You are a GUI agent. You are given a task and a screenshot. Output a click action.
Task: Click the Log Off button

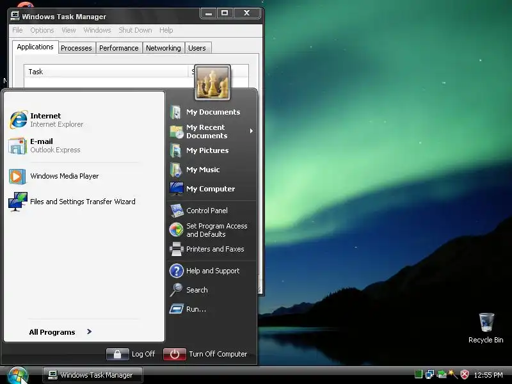pos(131,354)
